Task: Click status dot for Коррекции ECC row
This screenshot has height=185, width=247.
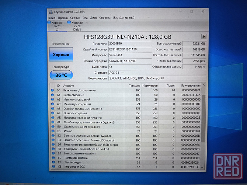Action: click(x=54, y=167)
